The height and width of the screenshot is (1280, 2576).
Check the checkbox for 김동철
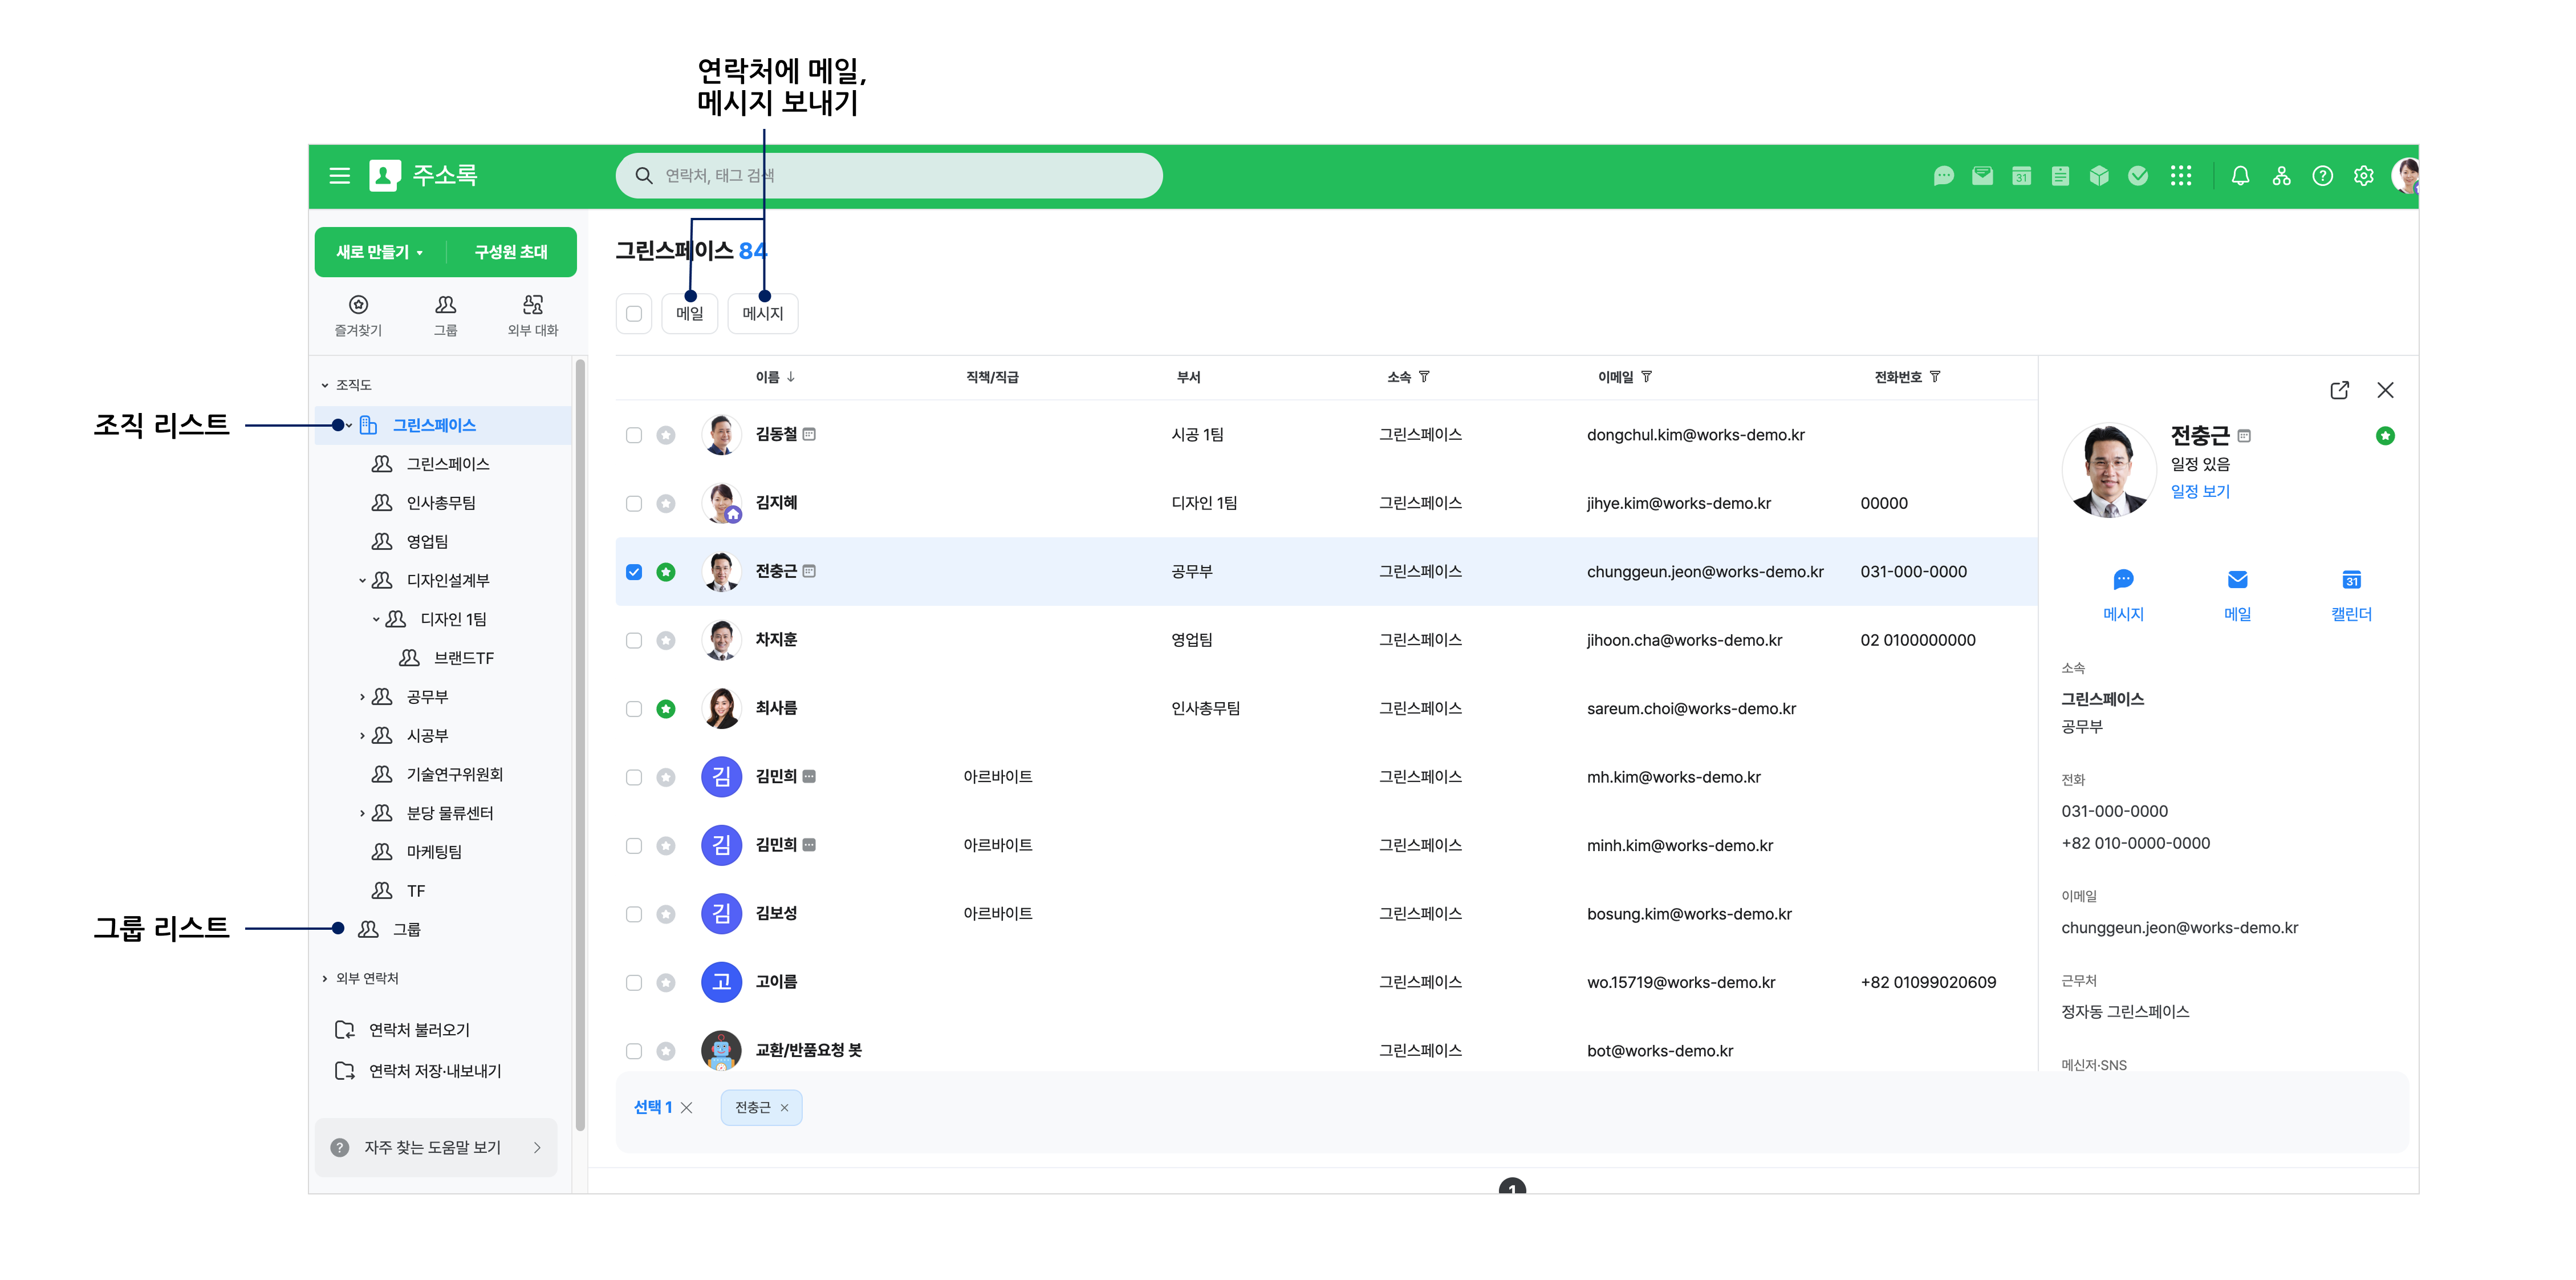(634, 435)
